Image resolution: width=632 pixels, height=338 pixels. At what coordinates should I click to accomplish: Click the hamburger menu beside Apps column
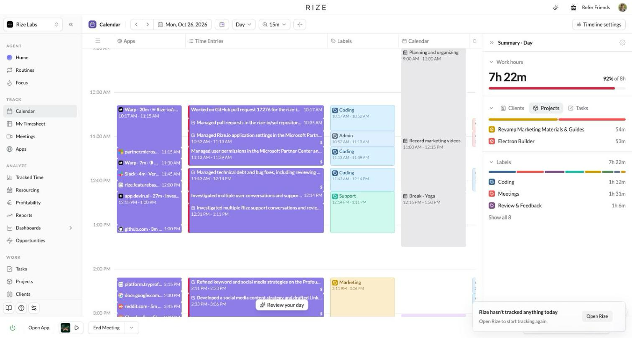98,41
